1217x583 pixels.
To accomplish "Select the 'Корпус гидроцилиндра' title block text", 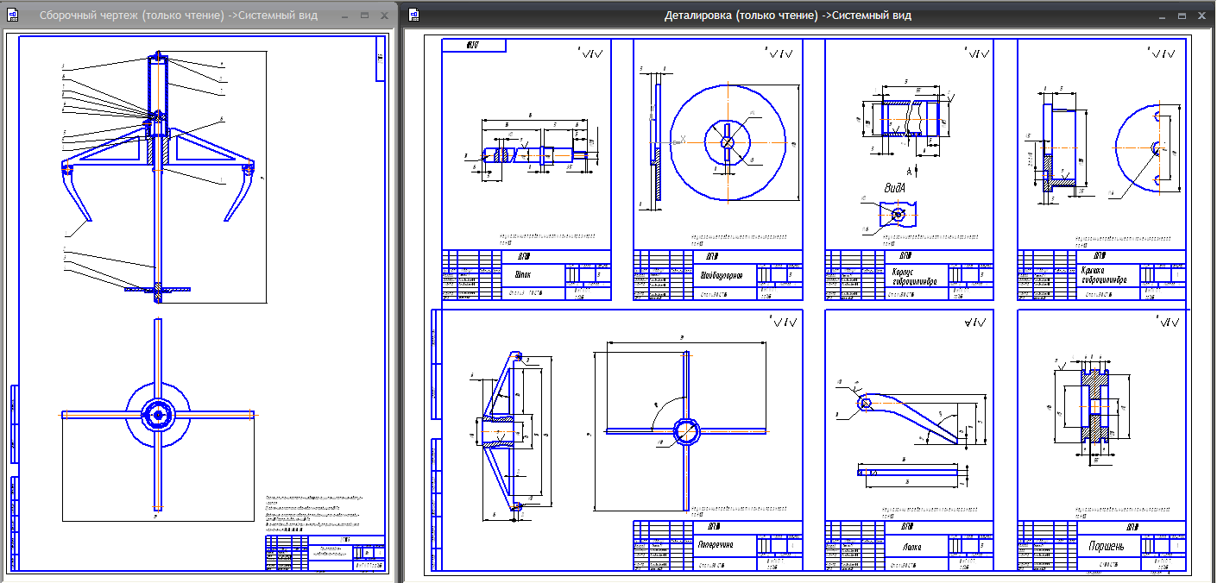I will [914, 276].
